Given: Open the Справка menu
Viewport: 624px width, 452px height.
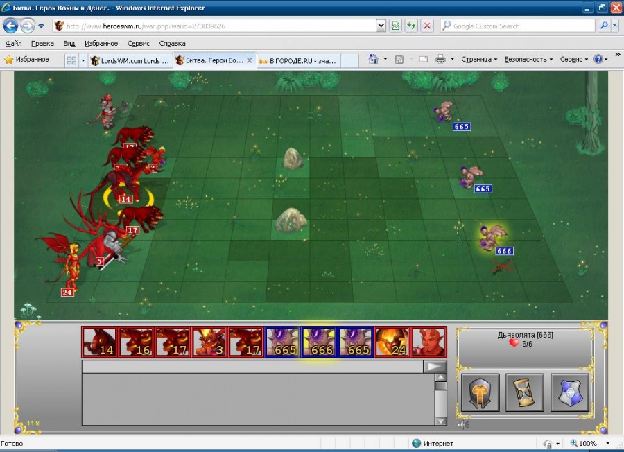Looking at the screenshot, I should click(x=173, y=44).
